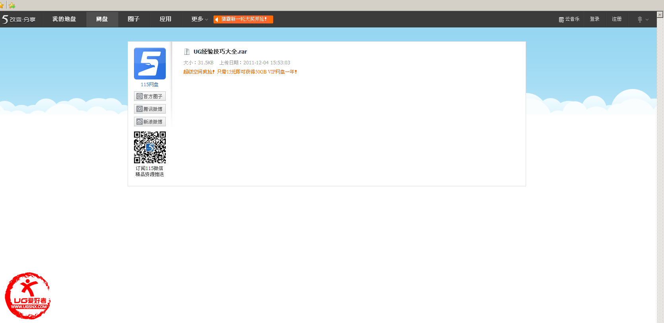This screenshot has height=323, width=664.
Task: Click the orange 猜霸新一轮大奖开抢 banner
Action: coord(243,19)
